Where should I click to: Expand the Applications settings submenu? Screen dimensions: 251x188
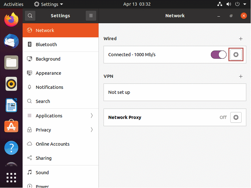point(61,115)
